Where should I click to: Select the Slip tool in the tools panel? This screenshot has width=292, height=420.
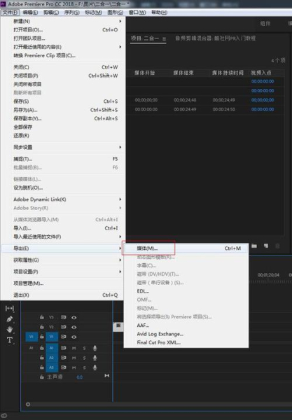[10, 309]
